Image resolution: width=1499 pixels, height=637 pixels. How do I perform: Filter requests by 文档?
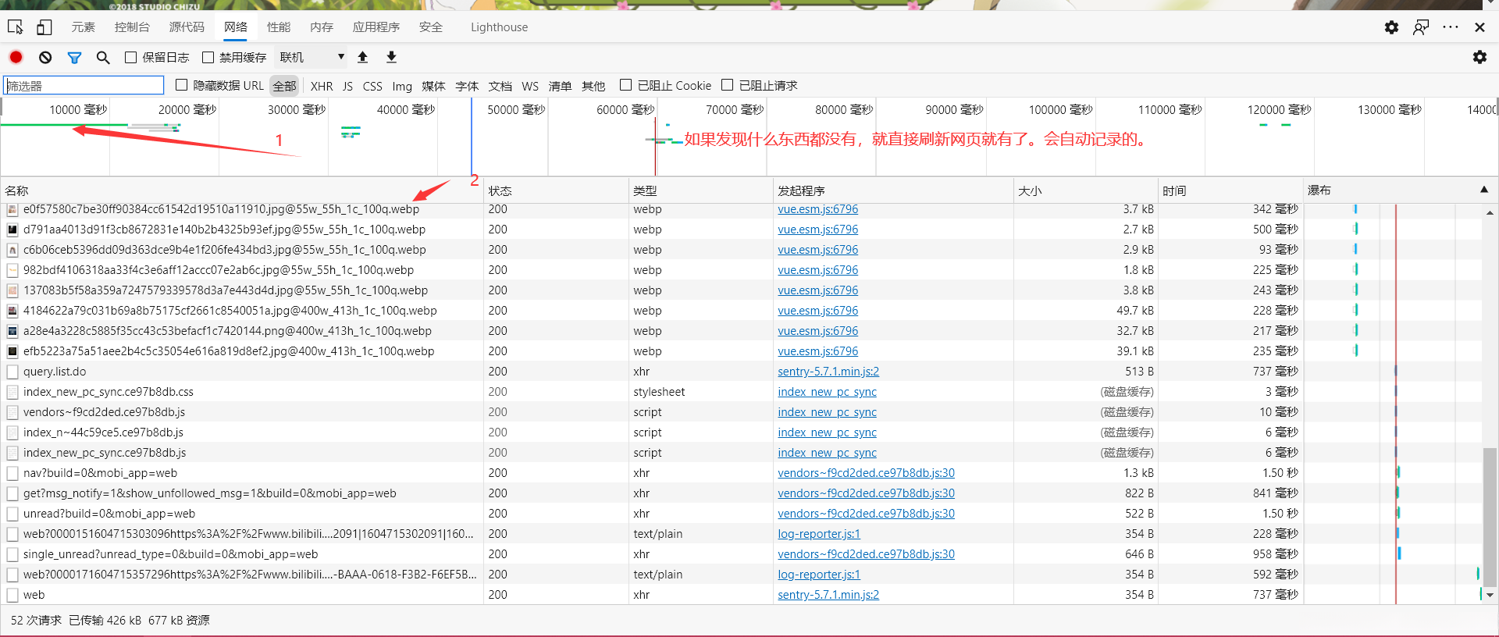click(500, 86)
